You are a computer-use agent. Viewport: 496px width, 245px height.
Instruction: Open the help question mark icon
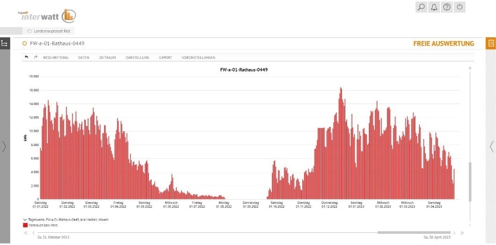coord(447,7)
